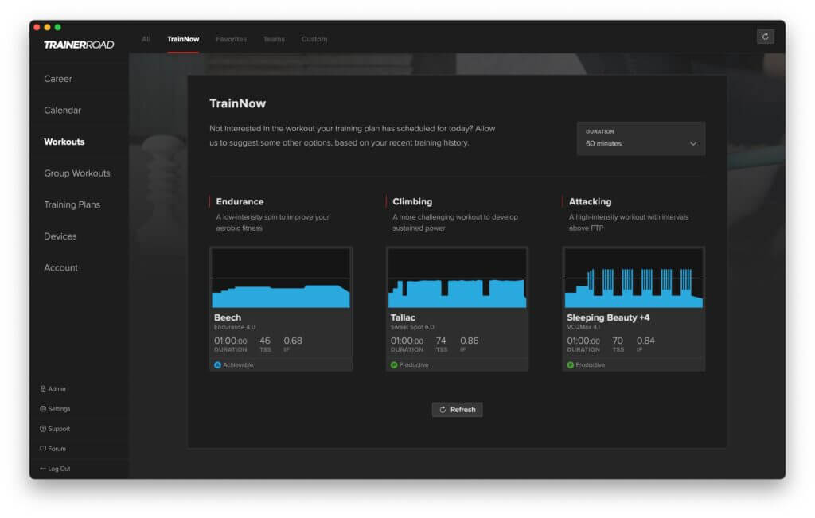
Task: Click the Achievable badge icon on Beech
Action: 218,364
